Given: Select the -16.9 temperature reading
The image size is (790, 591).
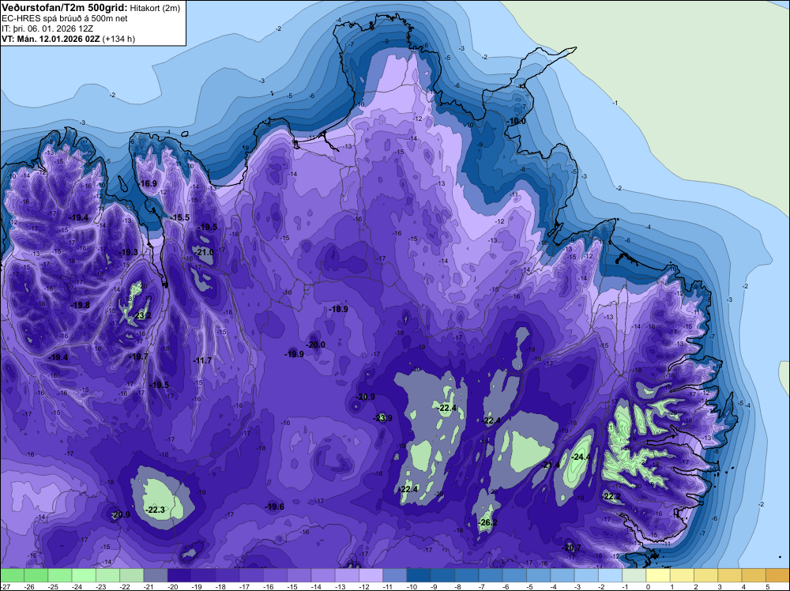Looking at the screenshot, I should click(148, 183).
